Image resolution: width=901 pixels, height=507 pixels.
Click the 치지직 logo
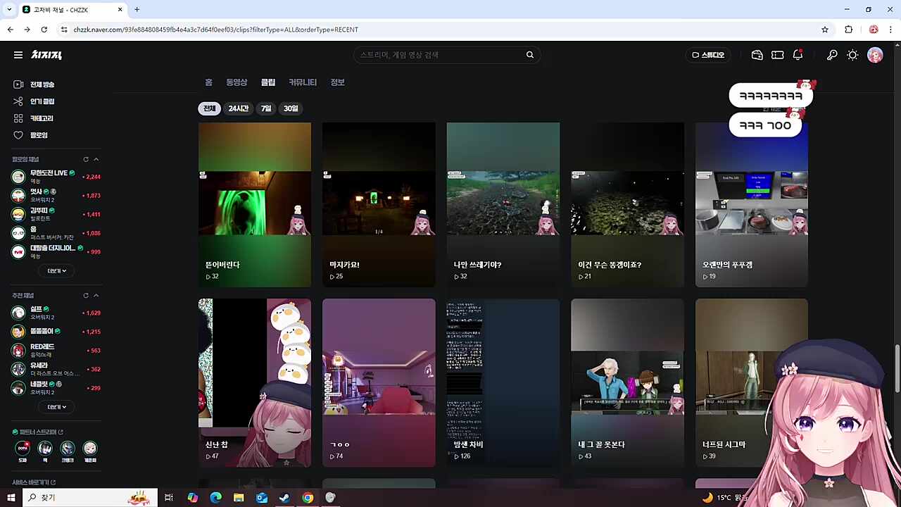click(46, 55)
